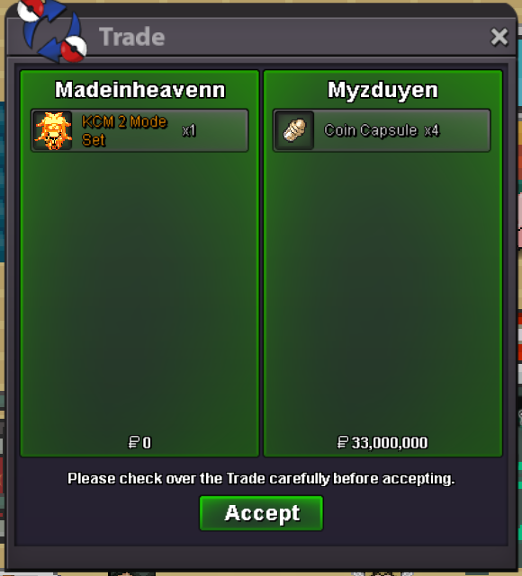Screen dimensions: 522x576
Task: Click empty area of Myzduyen's offer panel
Action: click(382, 290)
